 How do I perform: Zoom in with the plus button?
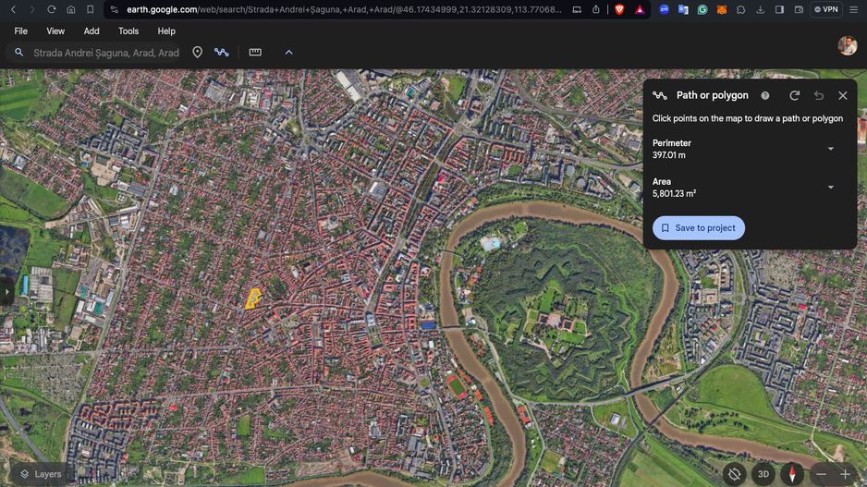tap(845, 474)
